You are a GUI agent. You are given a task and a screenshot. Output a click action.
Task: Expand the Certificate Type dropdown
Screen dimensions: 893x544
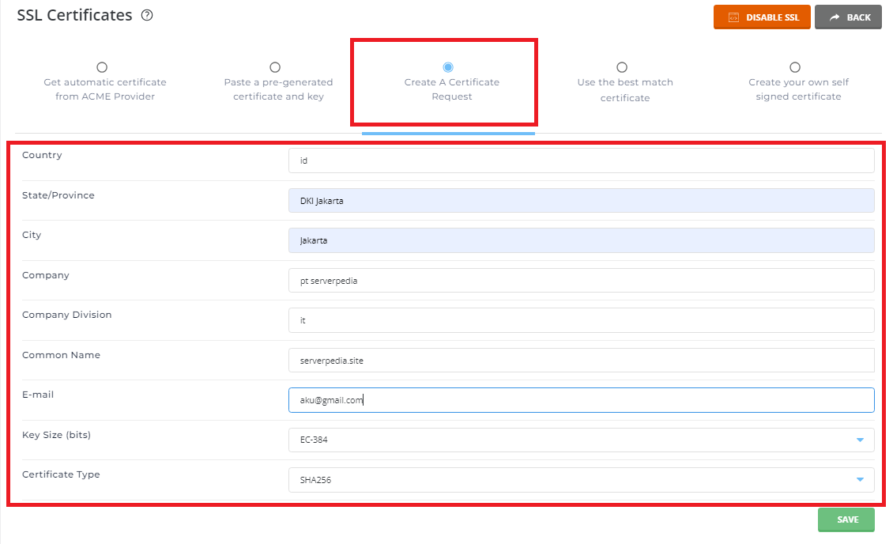coord(581,480)
